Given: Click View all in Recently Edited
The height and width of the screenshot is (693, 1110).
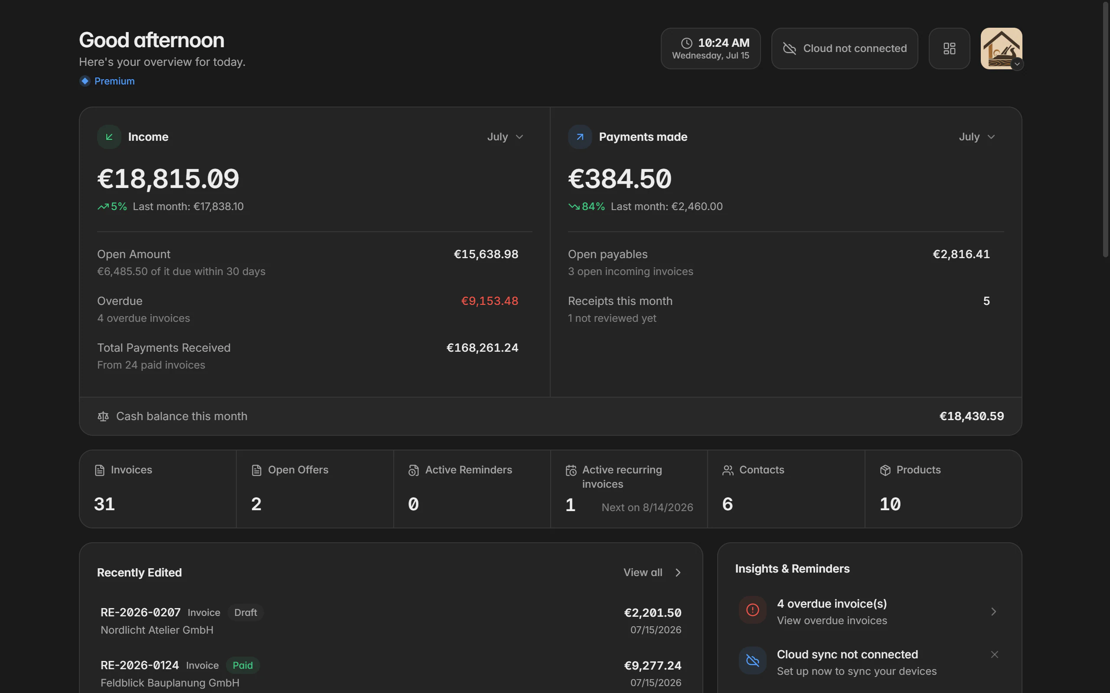Looking at the screenshot, I should (643, 573).
